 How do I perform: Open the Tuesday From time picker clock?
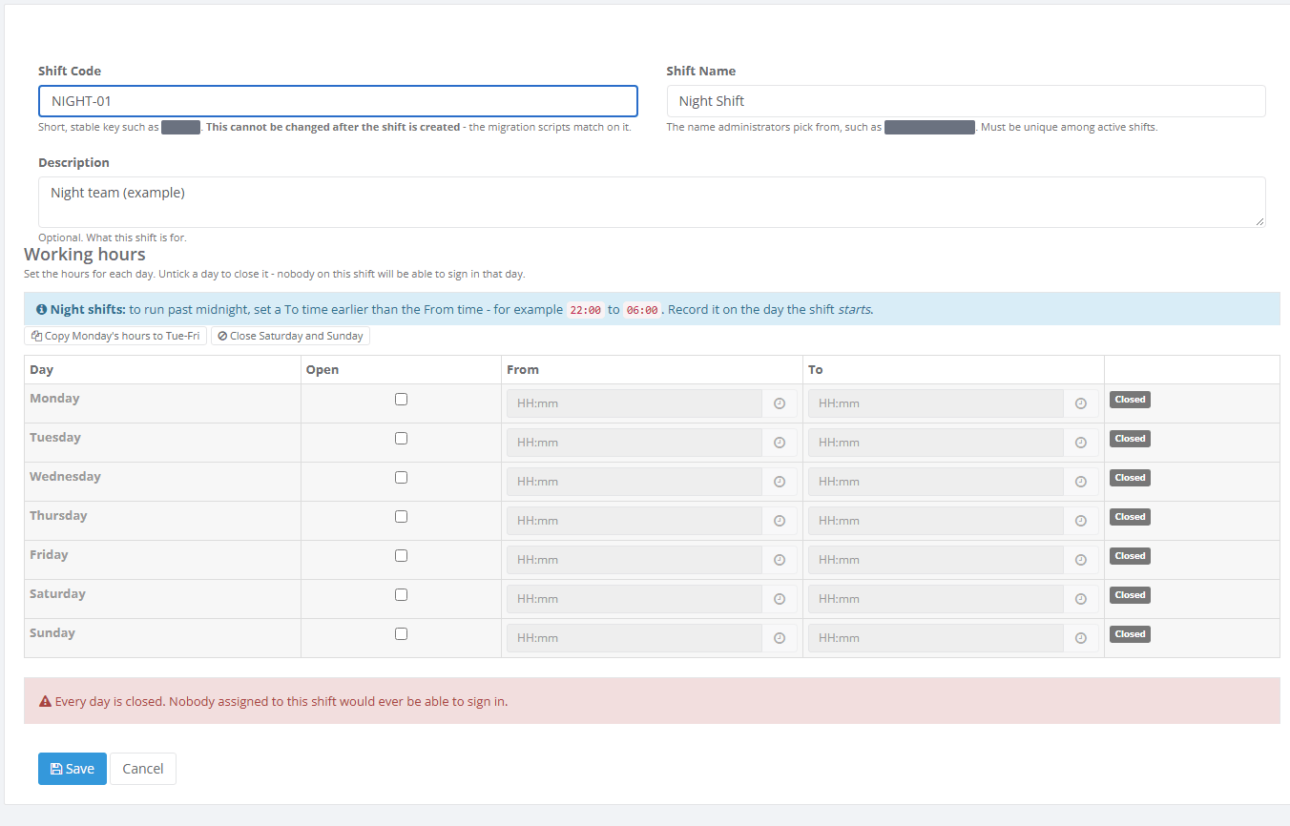pos(780,443)
